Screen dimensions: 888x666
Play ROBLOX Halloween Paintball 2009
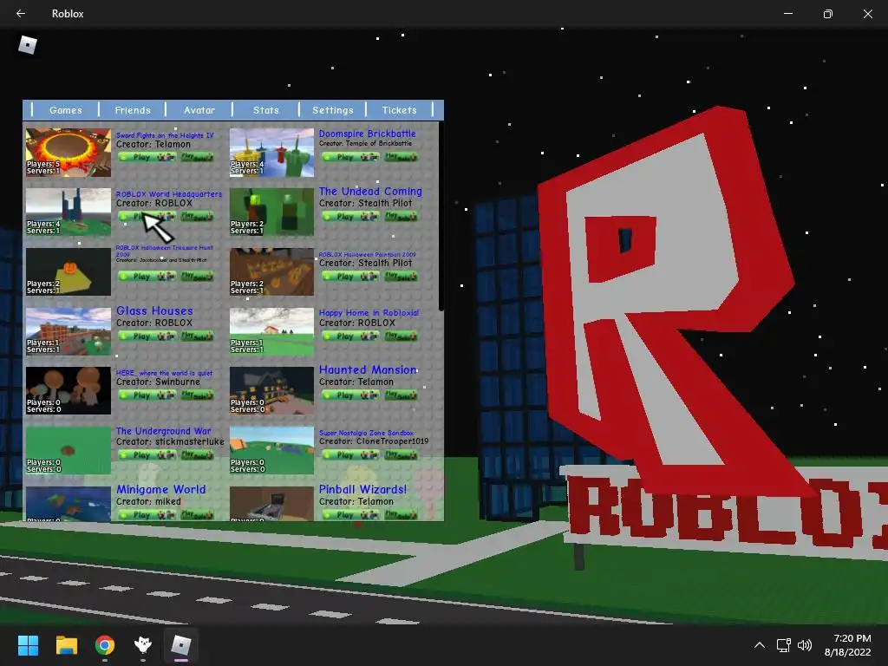tap(350, 277)
